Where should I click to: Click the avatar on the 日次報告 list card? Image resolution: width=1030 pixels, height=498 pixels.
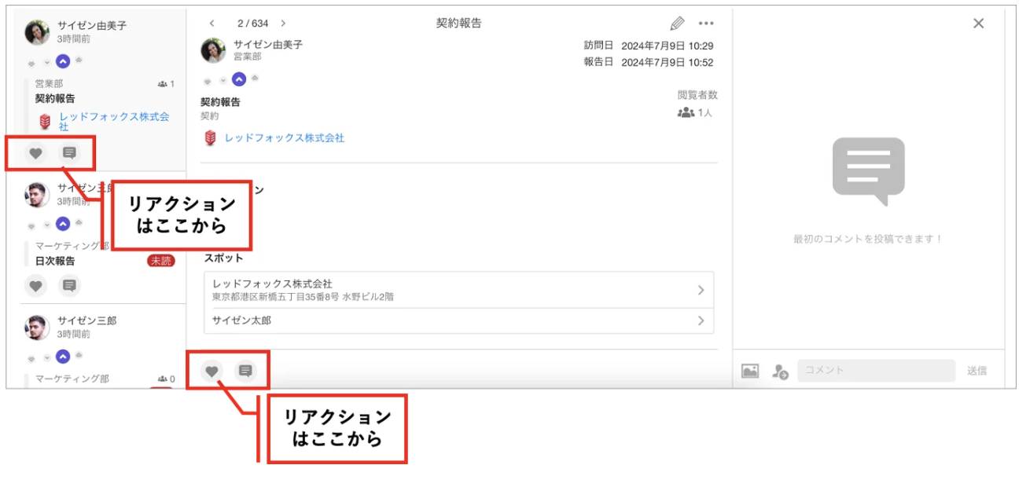click(x=37, y=195)
